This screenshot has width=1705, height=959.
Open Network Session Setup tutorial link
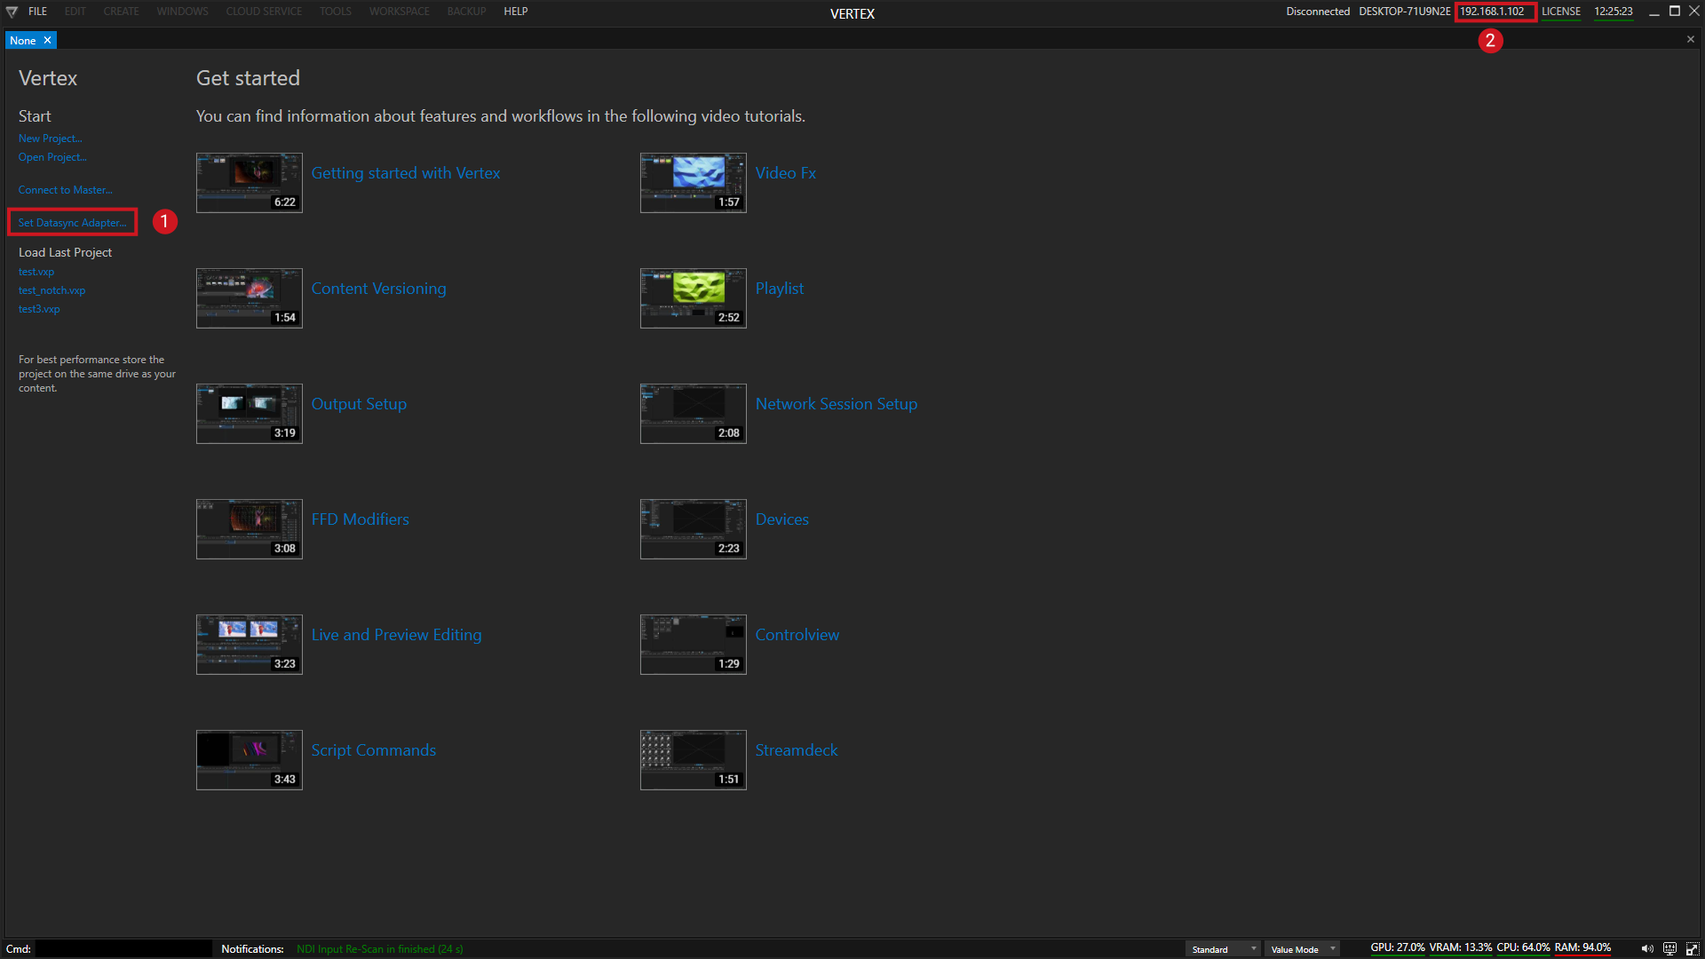click(836, 404)
